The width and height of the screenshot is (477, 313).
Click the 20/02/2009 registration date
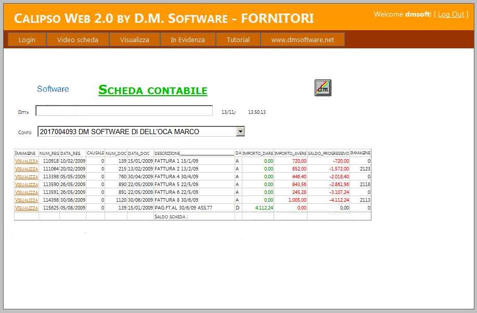[x=73, y=169]
